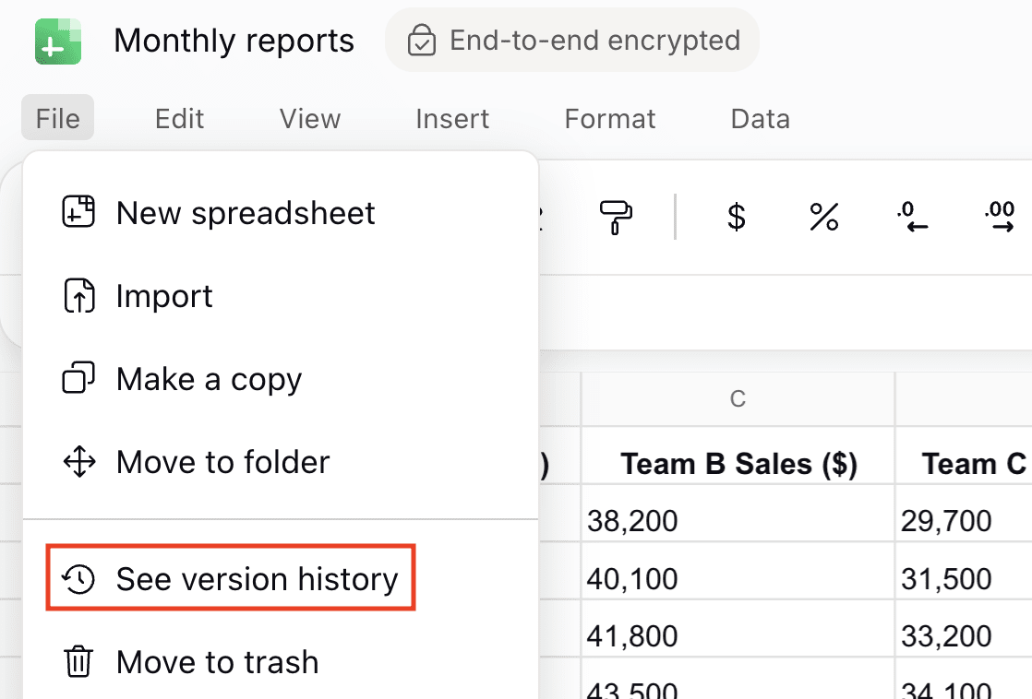Click the Make a copy duplicate icon
This screenshot has height=699, width=1032.
pyautogui.click(x=78, y=378)
